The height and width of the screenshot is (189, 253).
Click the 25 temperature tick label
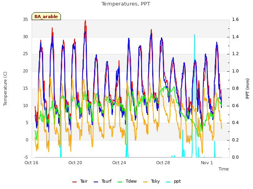pyautogui.click(x=25, y=54)
